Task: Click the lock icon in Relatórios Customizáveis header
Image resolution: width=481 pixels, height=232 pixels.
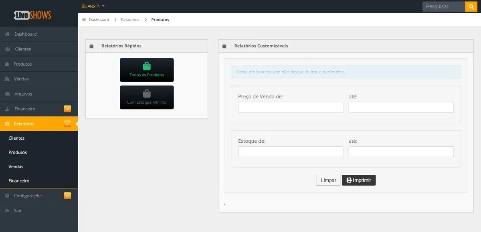Action: [x=224, y=46]
